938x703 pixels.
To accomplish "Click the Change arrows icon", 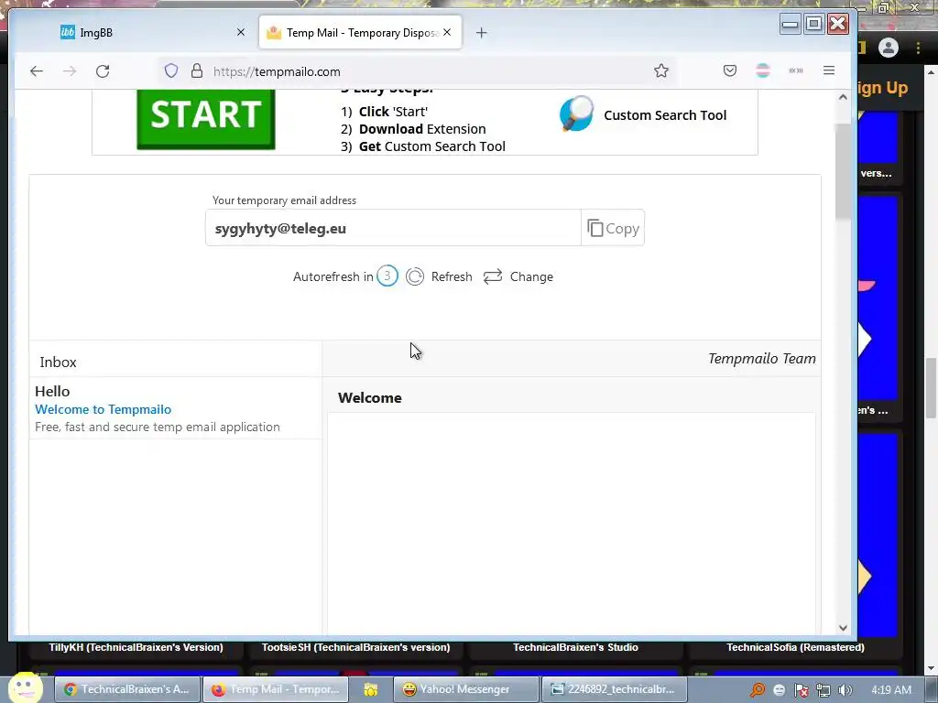I will tap(492, 276).
